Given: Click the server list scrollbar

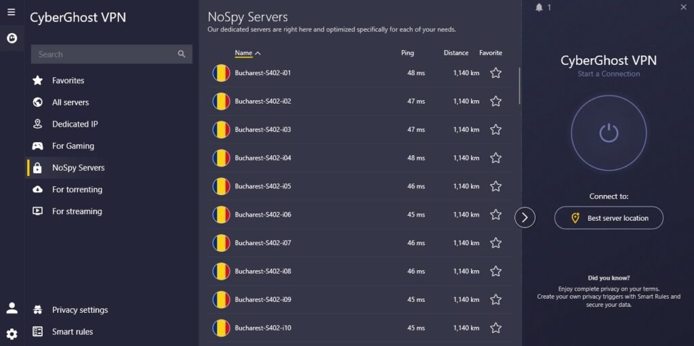Looking at the screenshot, I should [520, 86].
